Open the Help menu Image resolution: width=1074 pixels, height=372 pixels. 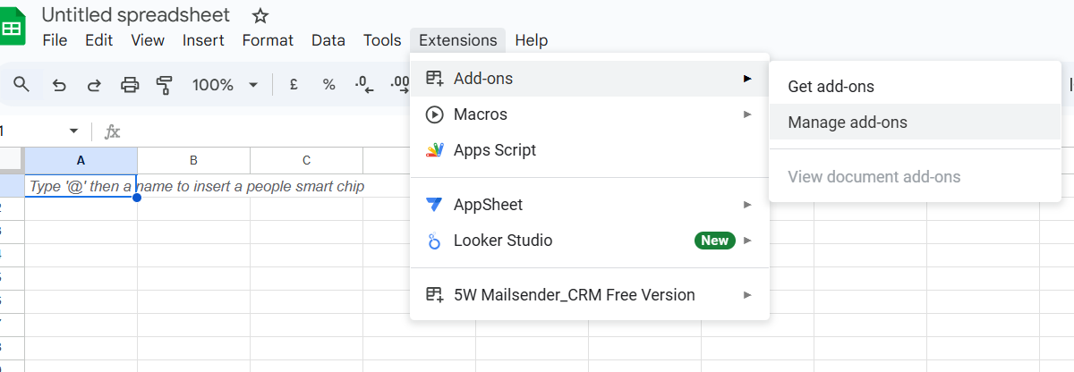532,40
